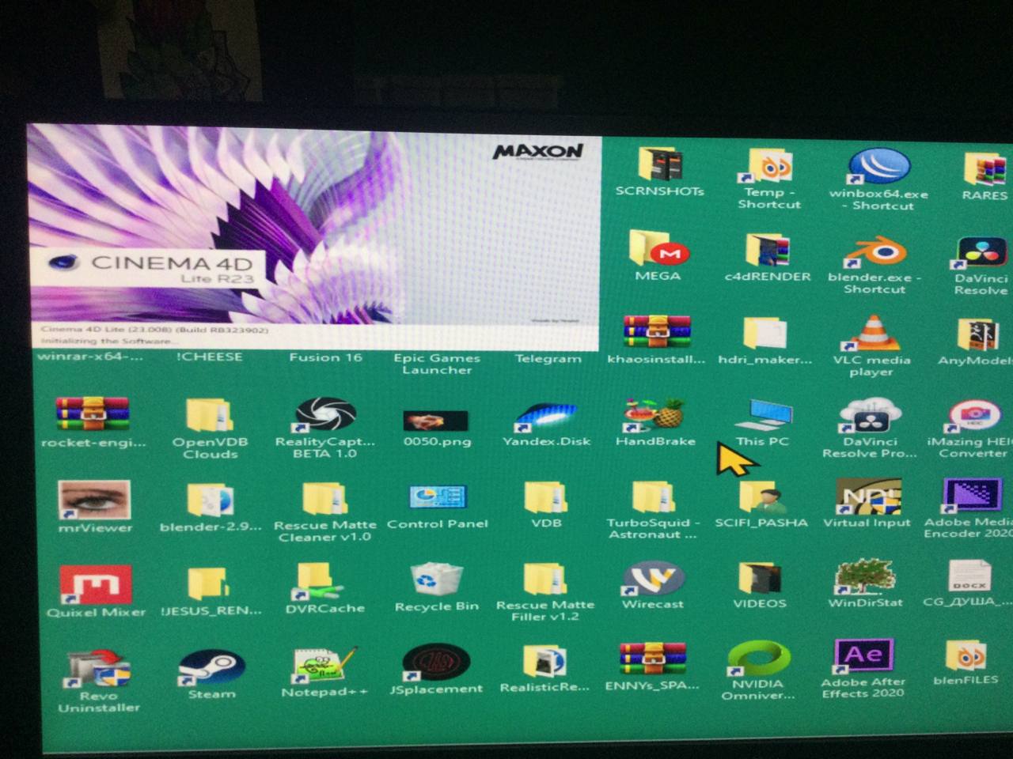The height and width of the screenshot is (759, 1013).
Task: Open Rescue Matte Cleaner v1.0 folder
Action: (325, 498)
